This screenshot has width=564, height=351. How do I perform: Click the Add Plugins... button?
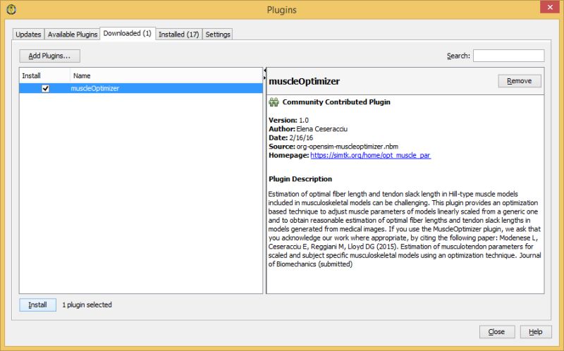pyautogui.click(x=49, y=56)
